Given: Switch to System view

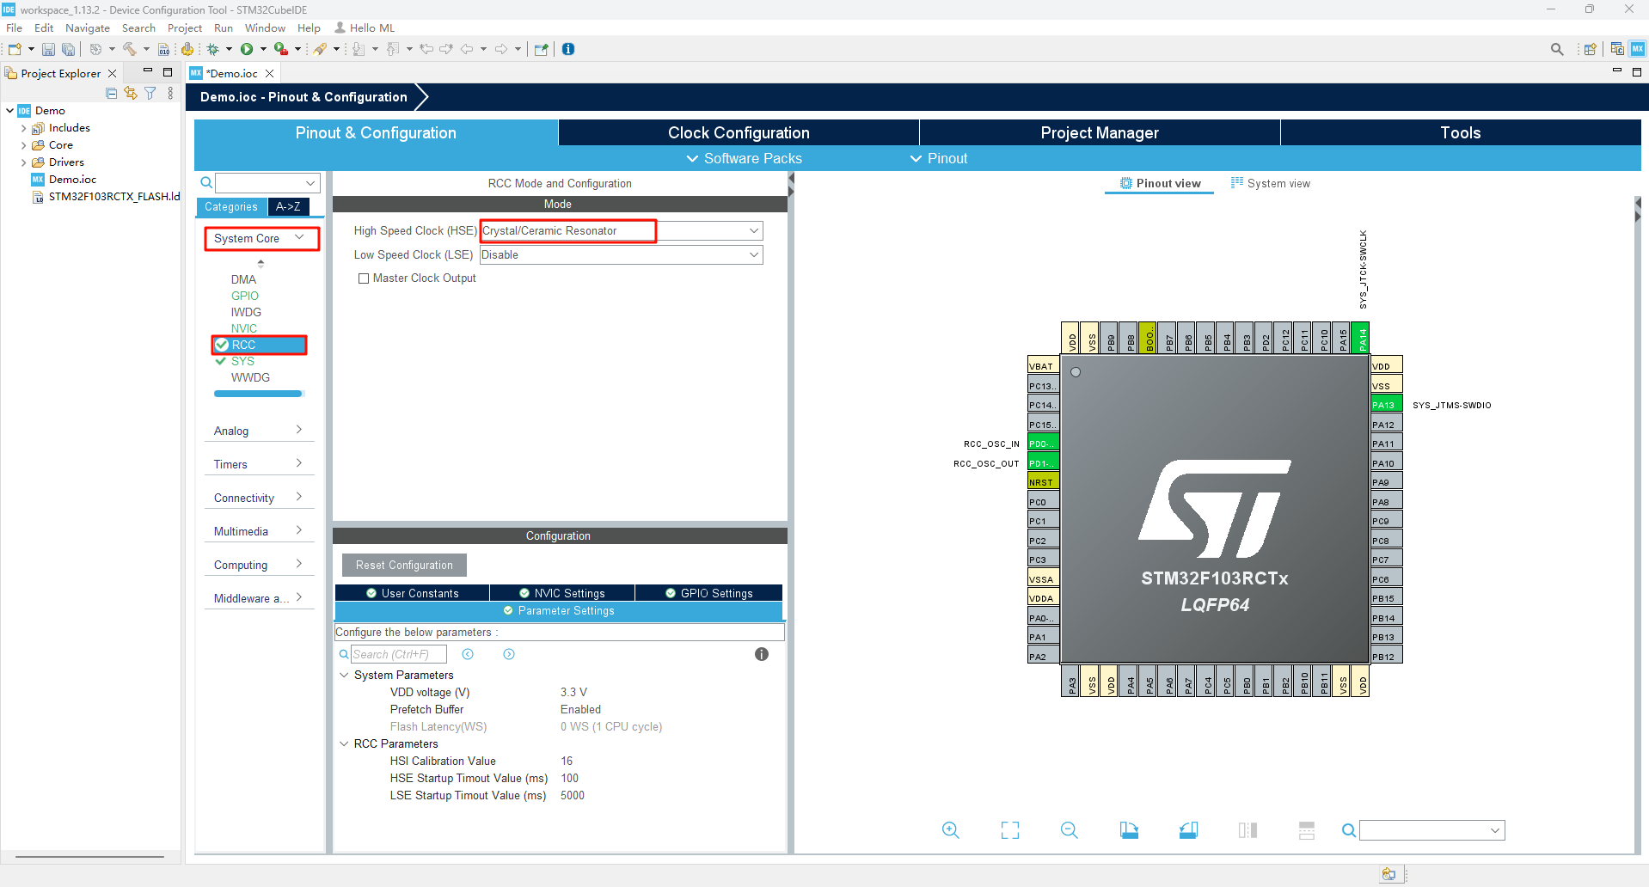Looking at the screenshot, I should 1270,183.
